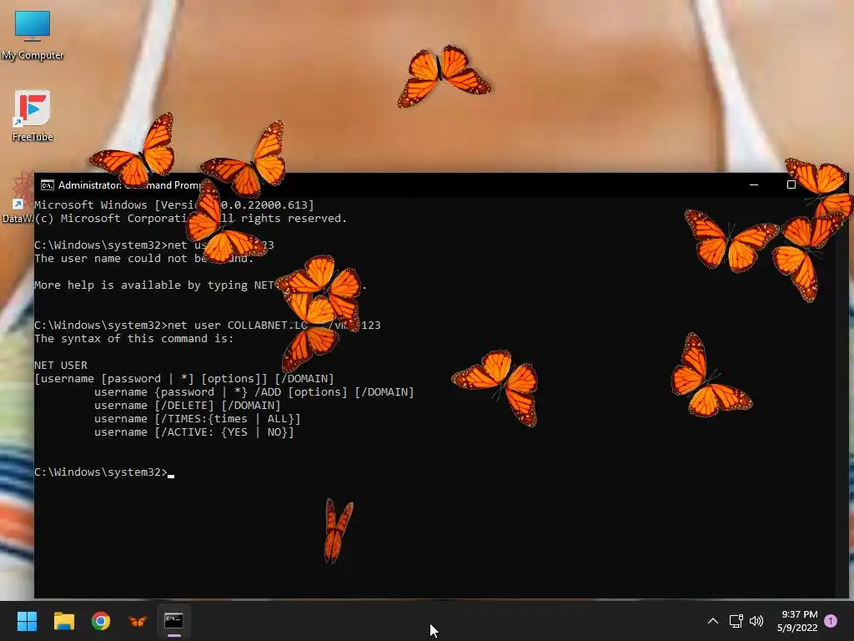
Task: Click the "username [/TIMES:{times | ALL}]" line
Action: (x=197, y=419)
